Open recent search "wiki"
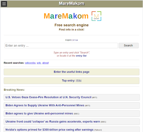The height and width of the screenshot is (132, 143). click(x=39, y=63)
